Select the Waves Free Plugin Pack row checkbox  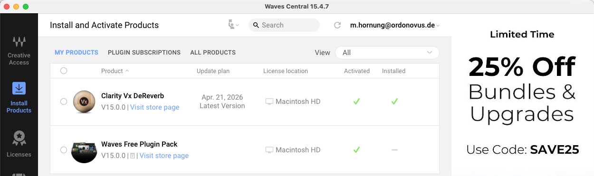(x=64, y=150)
